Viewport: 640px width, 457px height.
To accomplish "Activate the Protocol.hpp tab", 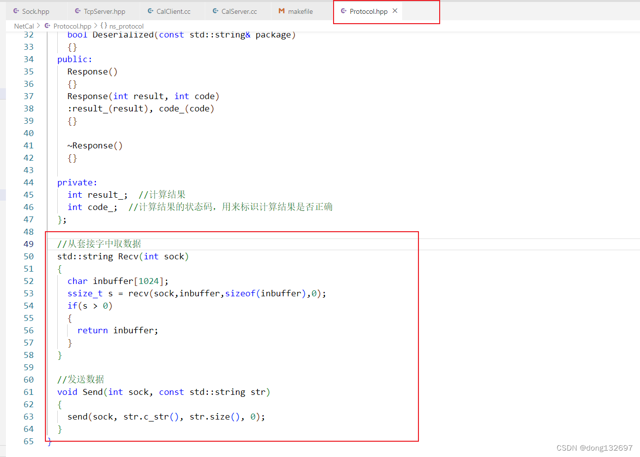I will click(369, 11).
